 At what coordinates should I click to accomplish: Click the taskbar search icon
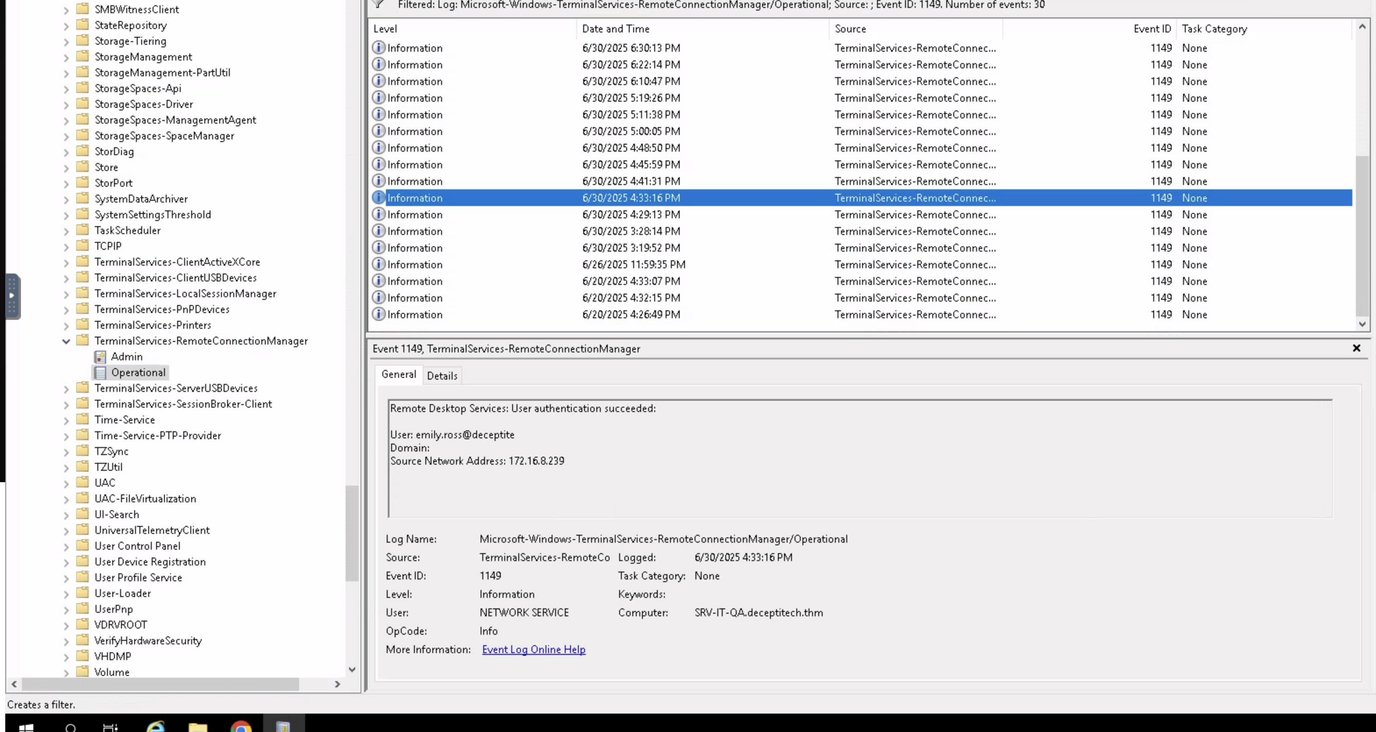point(71,727)
